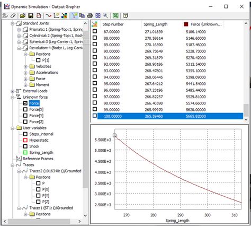This screenshot has width=251, height=227.
Task: Enable the Force[Z] checkbox
Action: click(25, 121)
